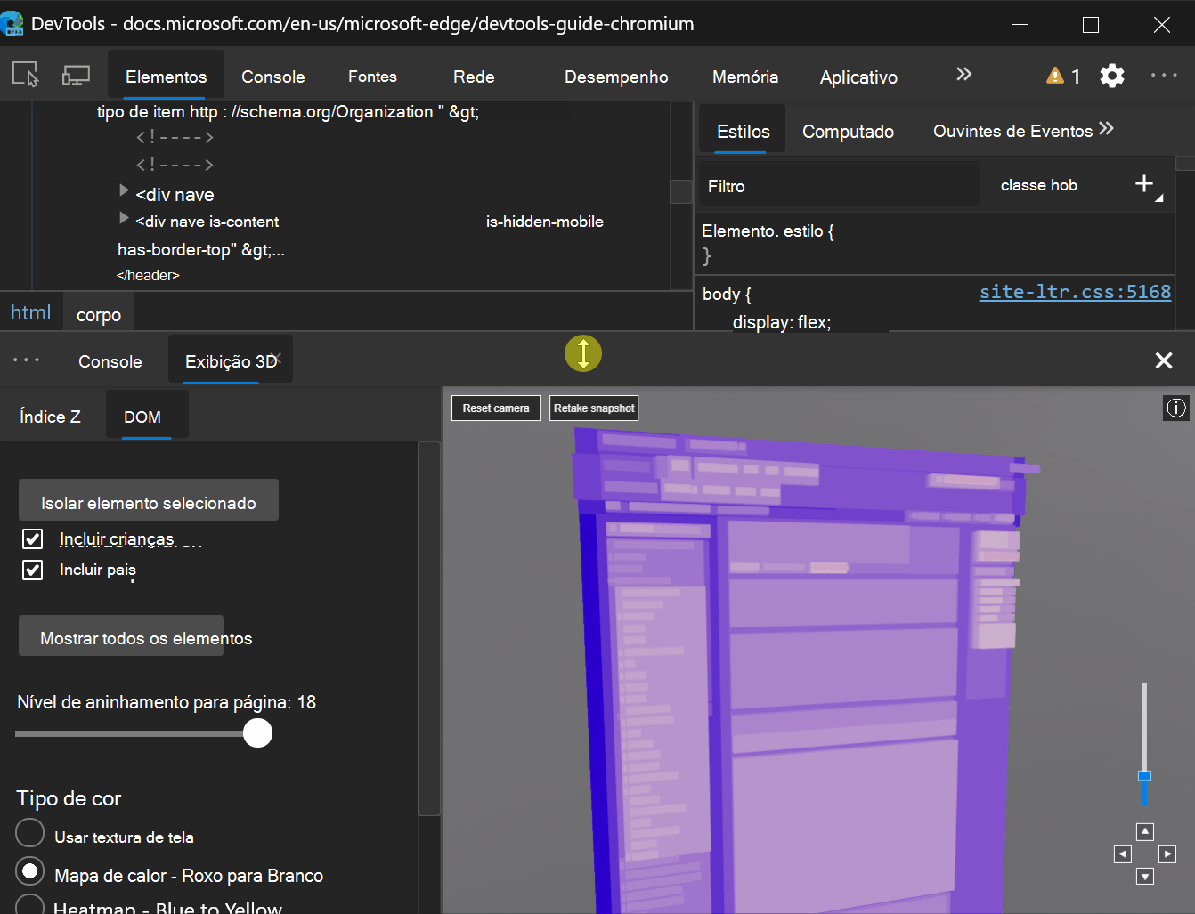
Task: Show more main tabs chevron
Action: click(963, 75)
